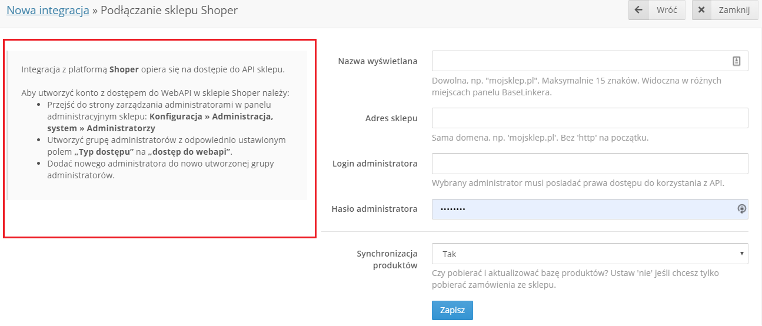
Task: Open the Nowa integracja breadcrumb link
Action: pyautogui.click(x=48, y=10)
